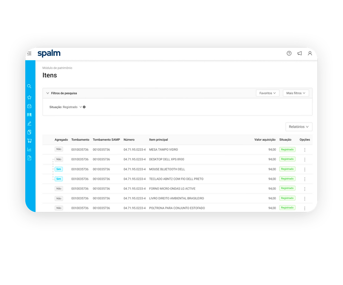Screen dimensions: 343x285
Task: Collapse the sidebar menu using the hamburger icon
Action: click(x=29, y=54)
